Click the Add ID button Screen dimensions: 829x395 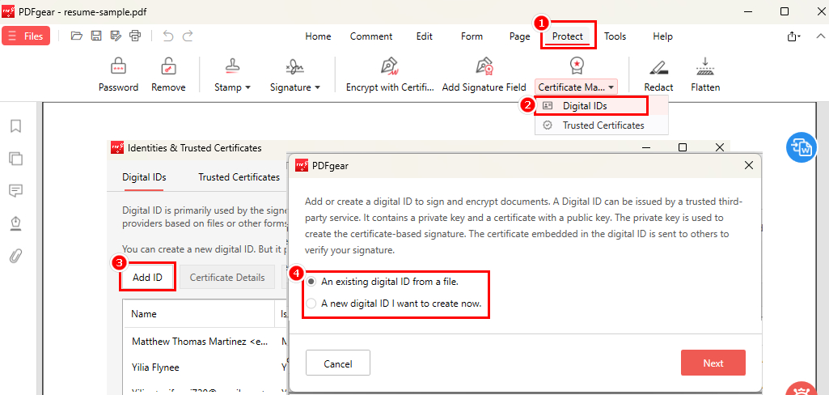[147, 277]
